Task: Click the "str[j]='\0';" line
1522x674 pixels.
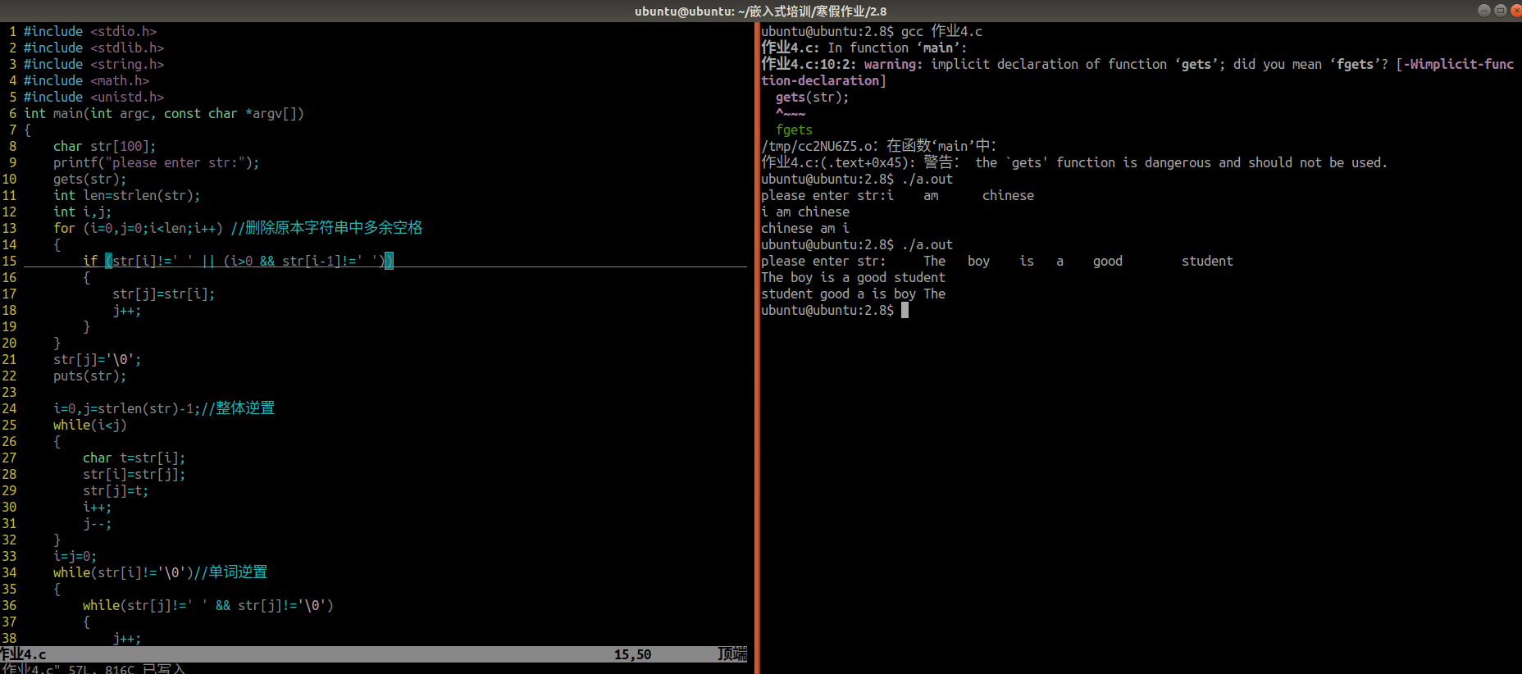Action: [x=97, y=359]
